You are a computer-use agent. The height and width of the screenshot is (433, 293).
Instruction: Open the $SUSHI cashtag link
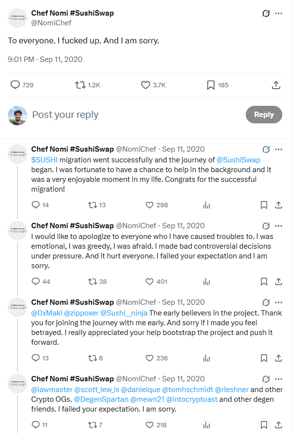point(44,160)
